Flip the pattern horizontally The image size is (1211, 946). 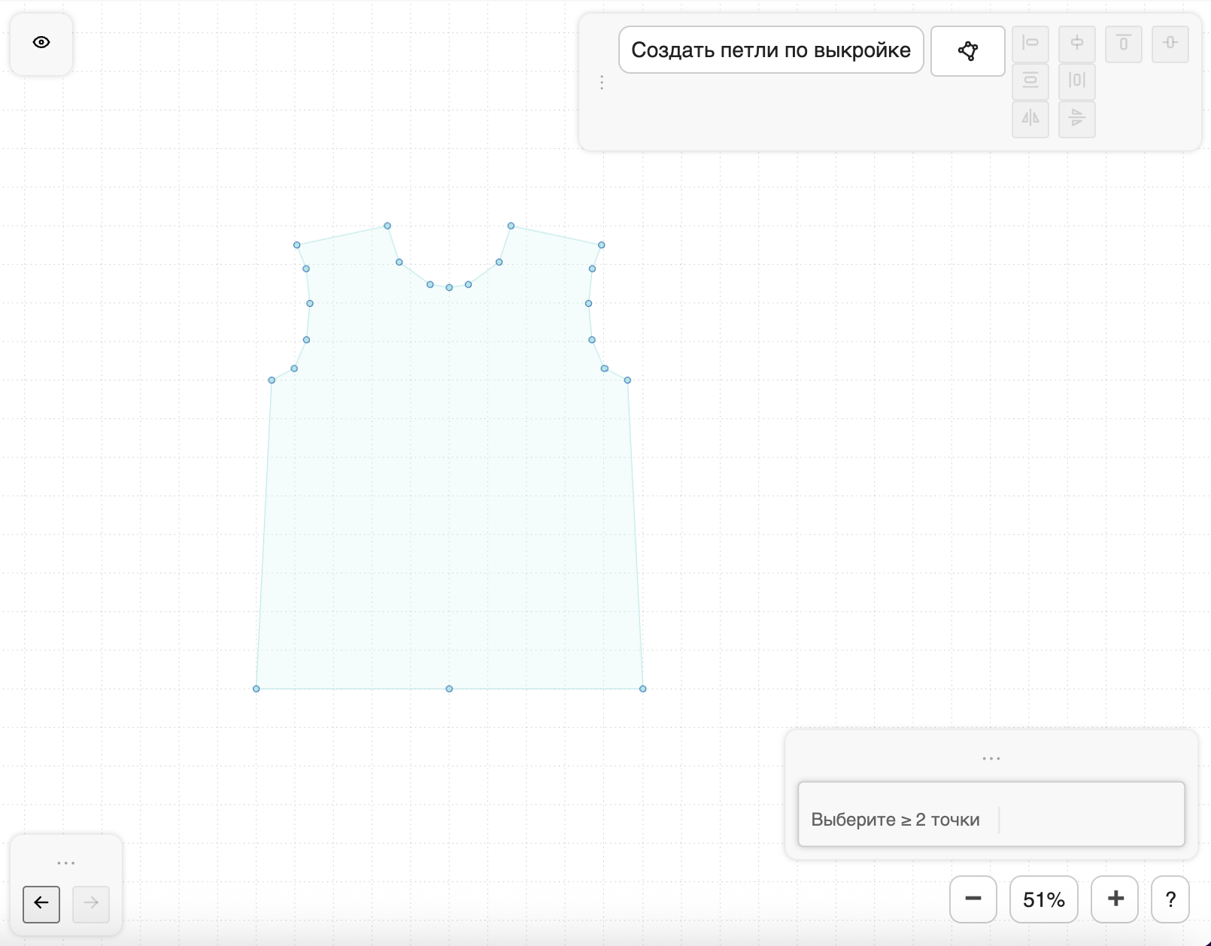tap(1030, 119)
